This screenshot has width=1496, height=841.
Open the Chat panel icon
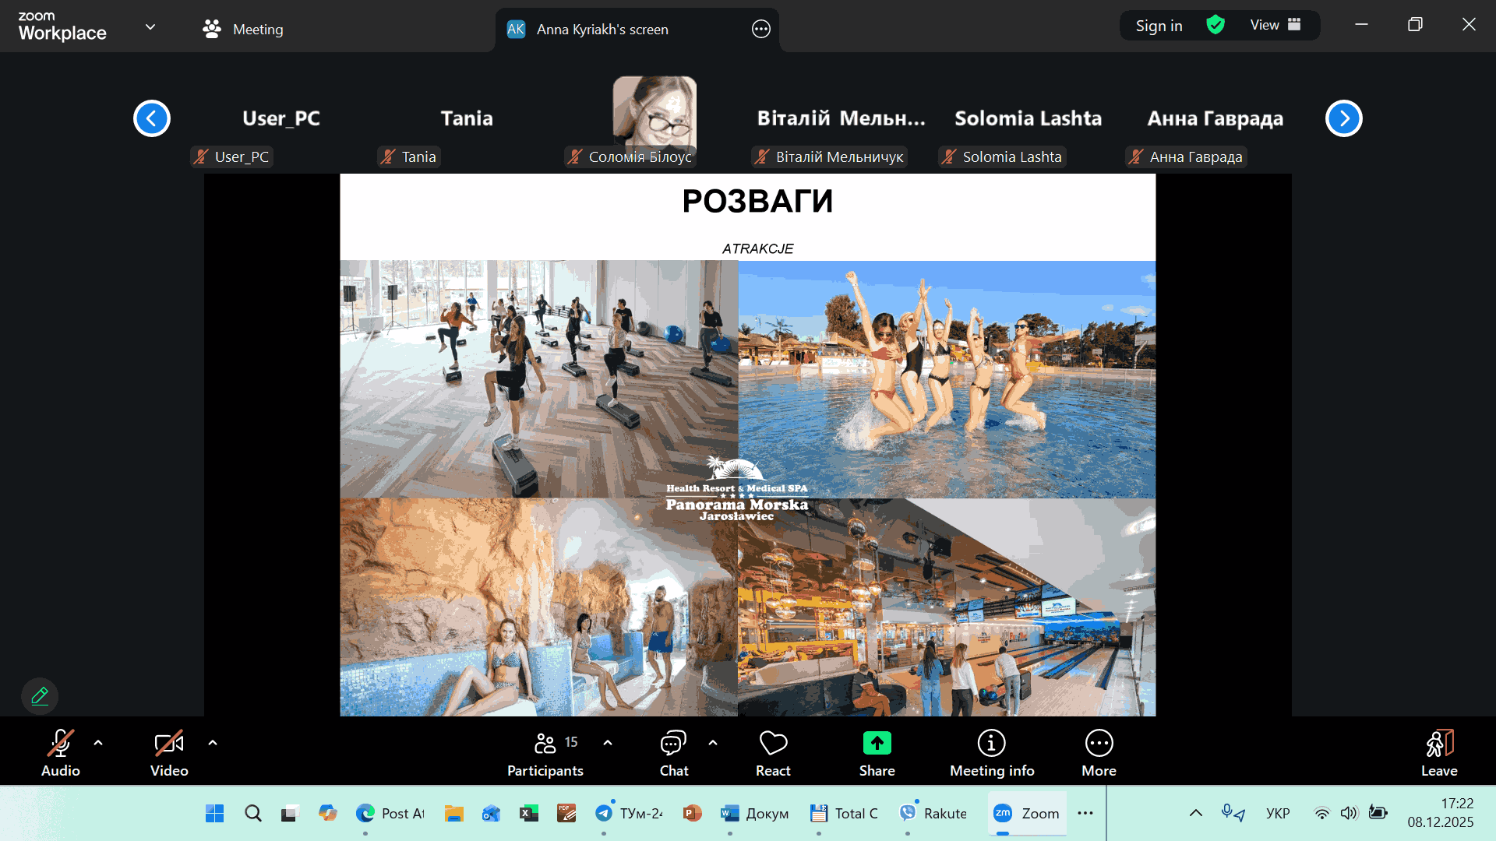coord(673,744)
